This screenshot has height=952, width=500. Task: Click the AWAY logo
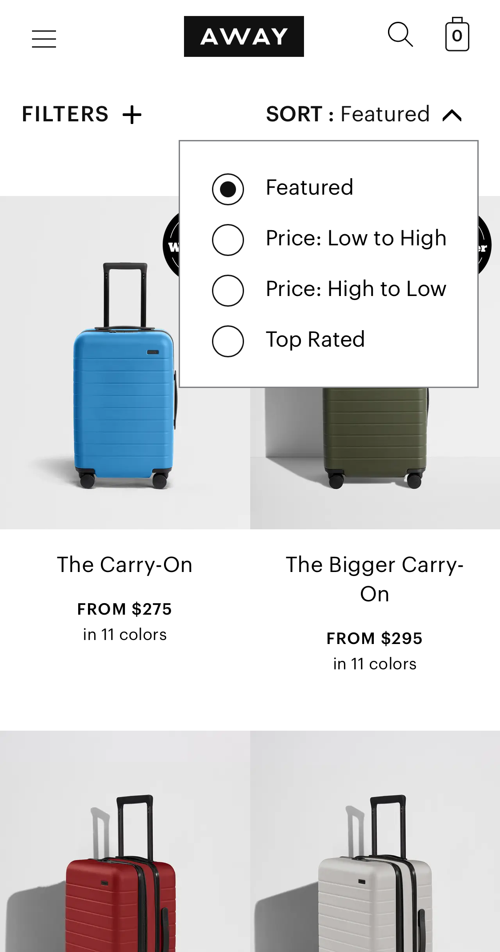point(244,37)
